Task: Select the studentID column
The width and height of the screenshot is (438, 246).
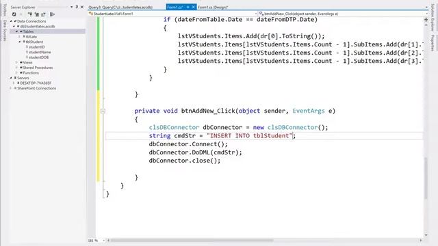Action: point(36,47)
